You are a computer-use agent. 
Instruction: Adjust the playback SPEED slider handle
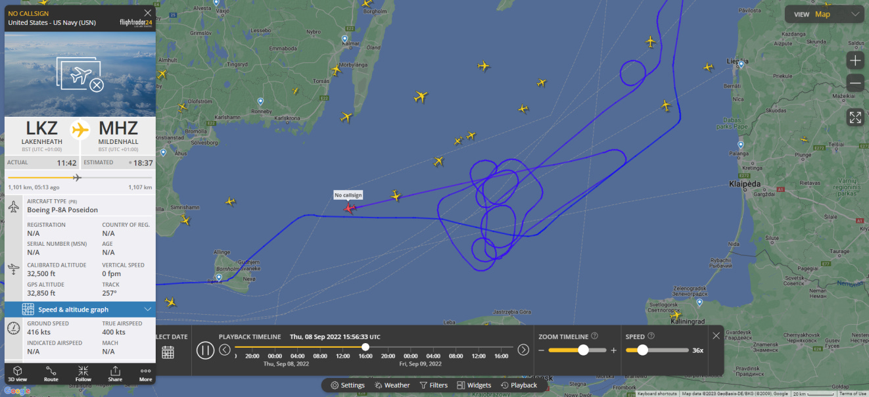coord(642,350)
